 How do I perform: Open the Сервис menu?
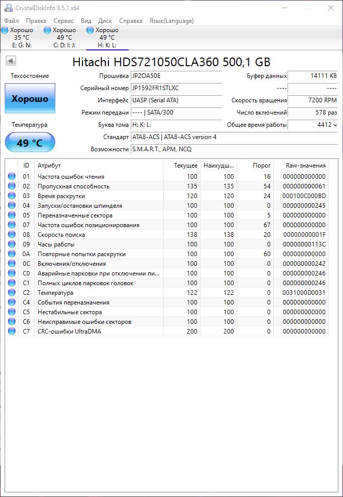[63, 21]
